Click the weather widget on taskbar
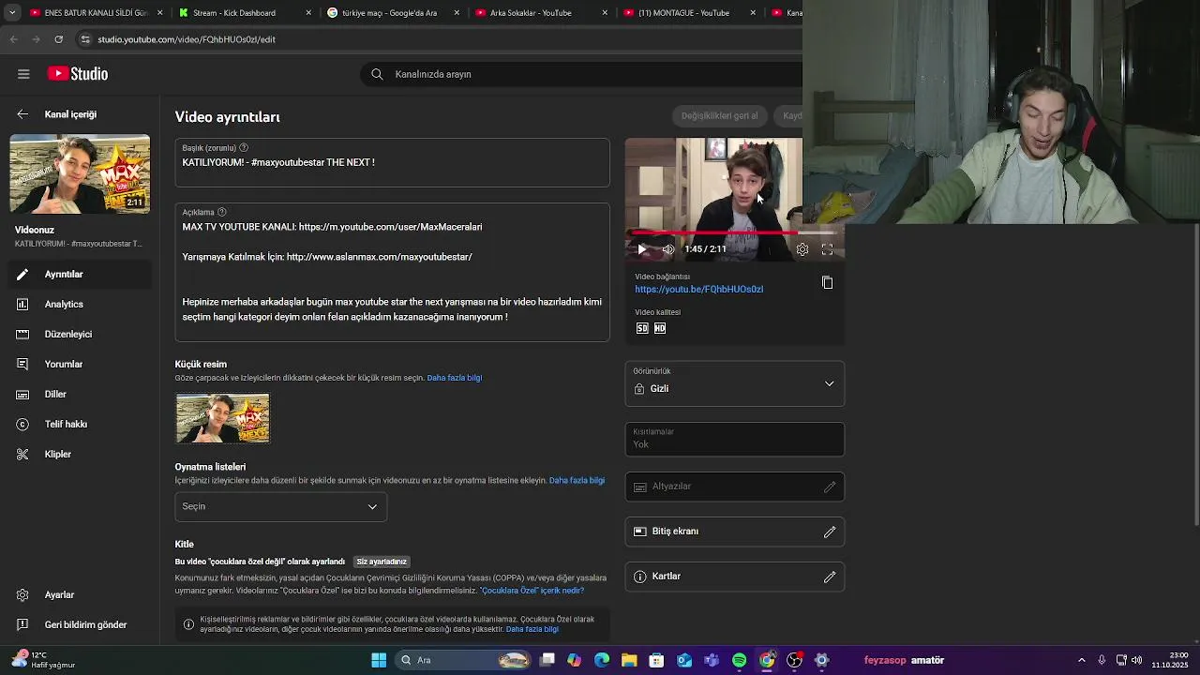1200x675 pixels. (45, 660)
